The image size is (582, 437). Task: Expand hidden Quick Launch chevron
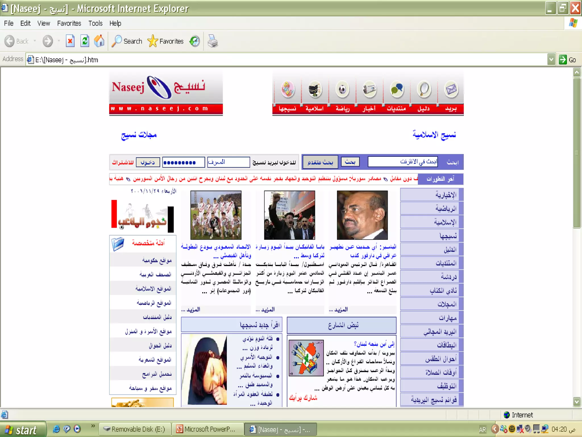[x=93, y=426]
